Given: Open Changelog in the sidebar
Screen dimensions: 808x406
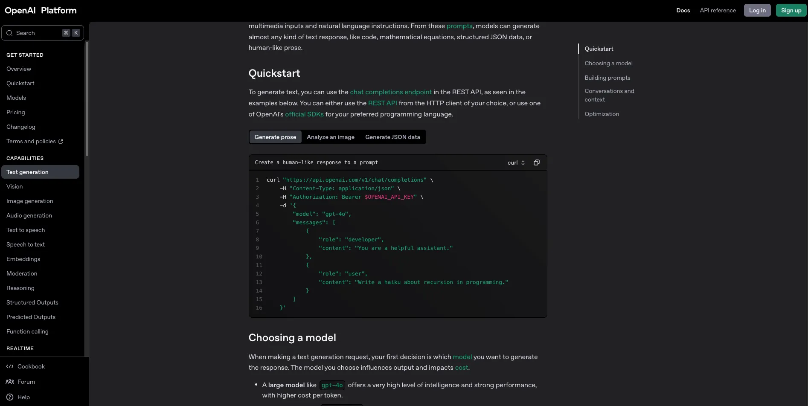Looking at the screenshot, I should (21, 127).
